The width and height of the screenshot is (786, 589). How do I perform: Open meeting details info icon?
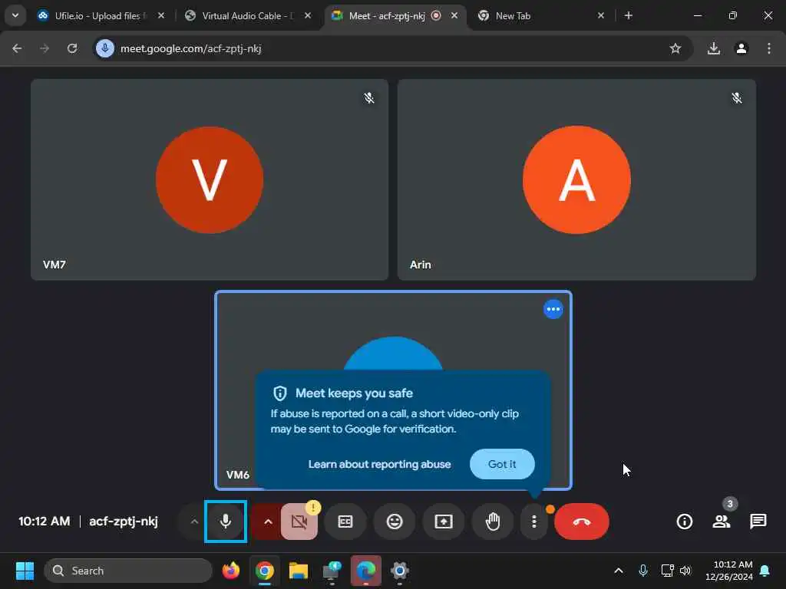(684, 522)
